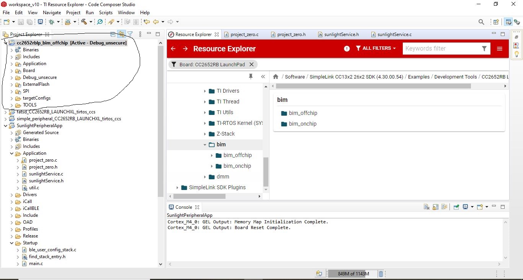Click the Last Edit Location arrow icon
Screen dimensions: 523x280
point(147,22)
